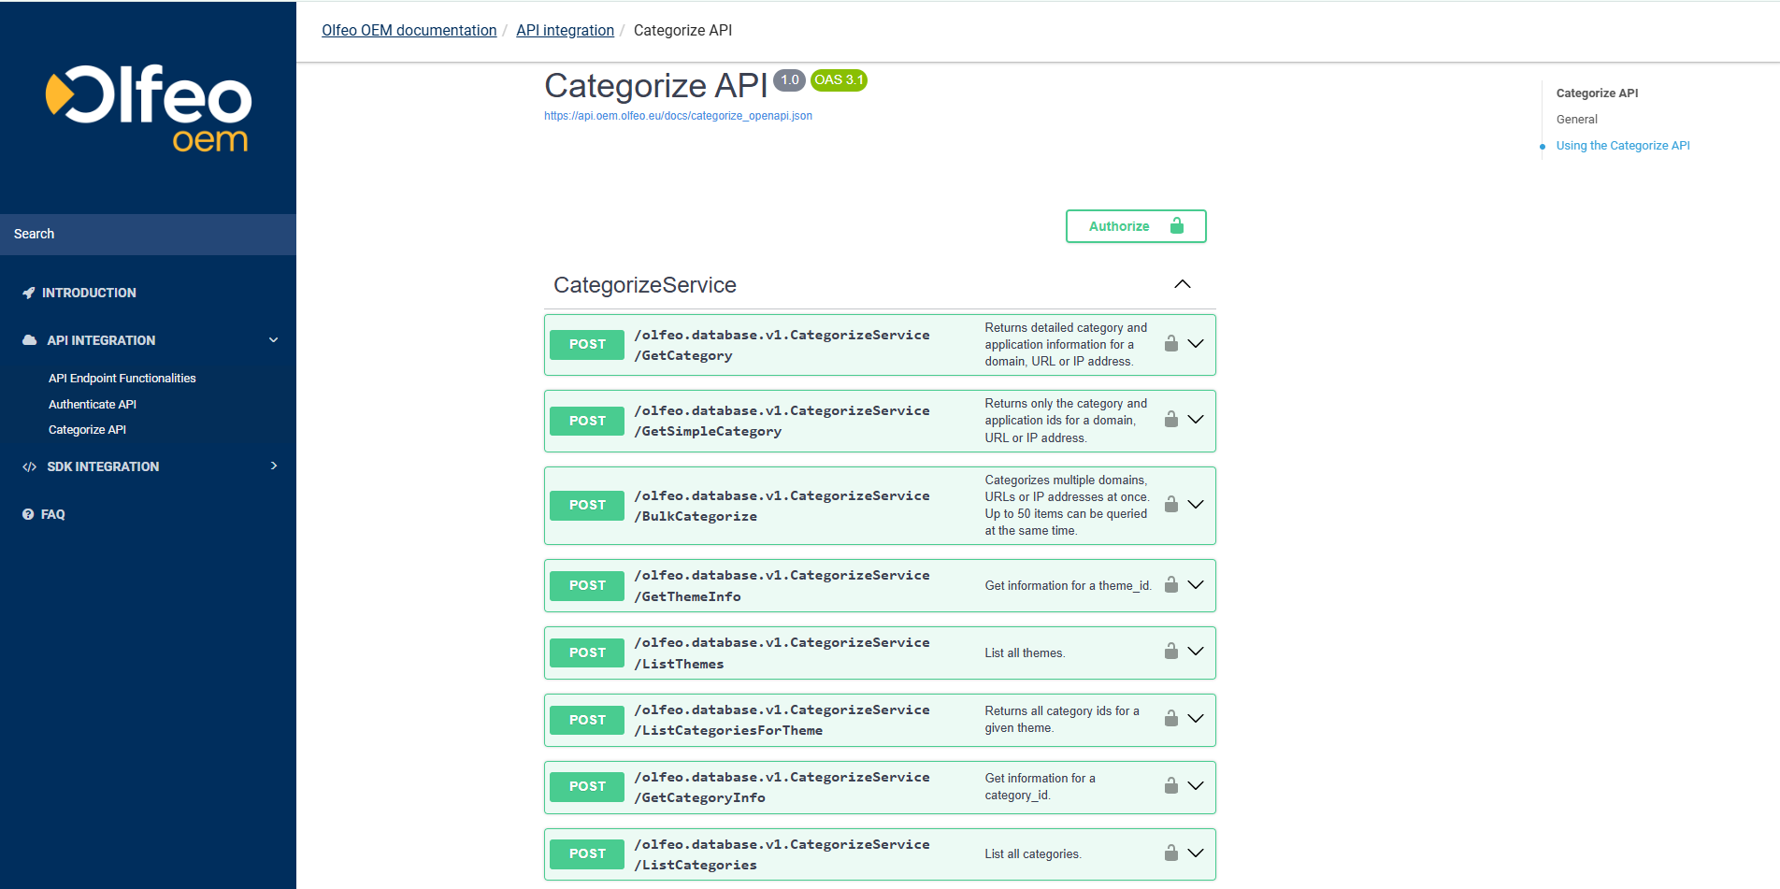Jump to Using the Categorize API section
The image size is (1780, 889).
point(1623,146)
